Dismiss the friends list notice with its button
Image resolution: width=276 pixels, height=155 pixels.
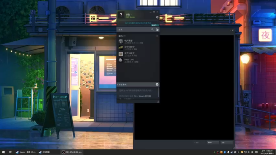coord(155,25)
